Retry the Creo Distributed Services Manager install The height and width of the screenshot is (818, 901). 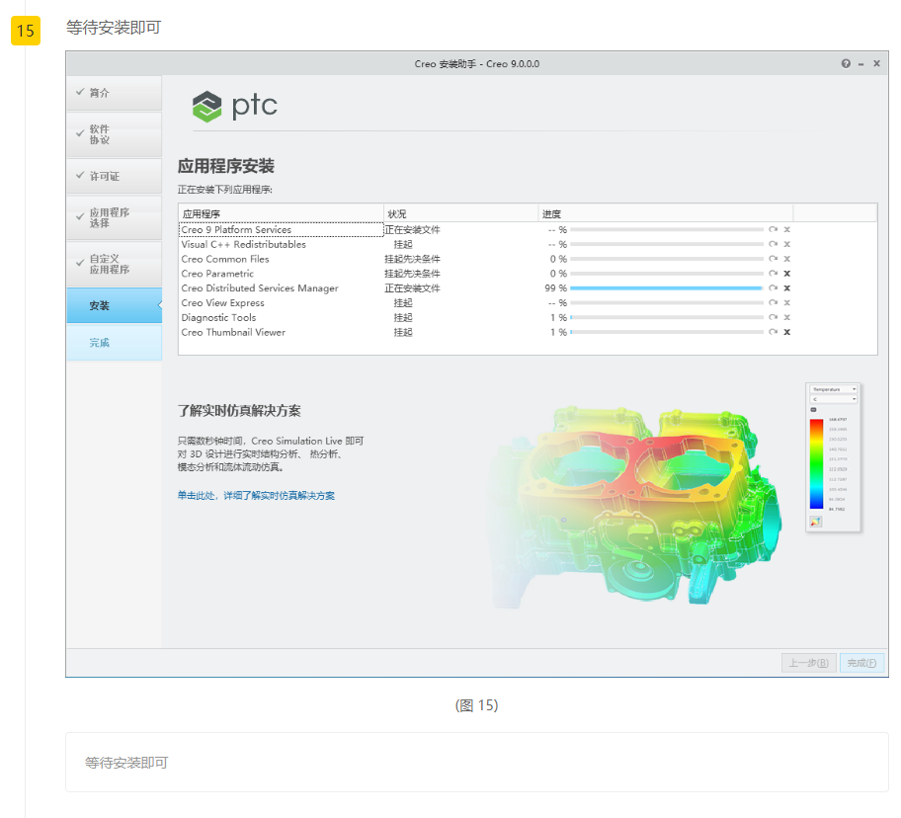(x=773, y=288)
